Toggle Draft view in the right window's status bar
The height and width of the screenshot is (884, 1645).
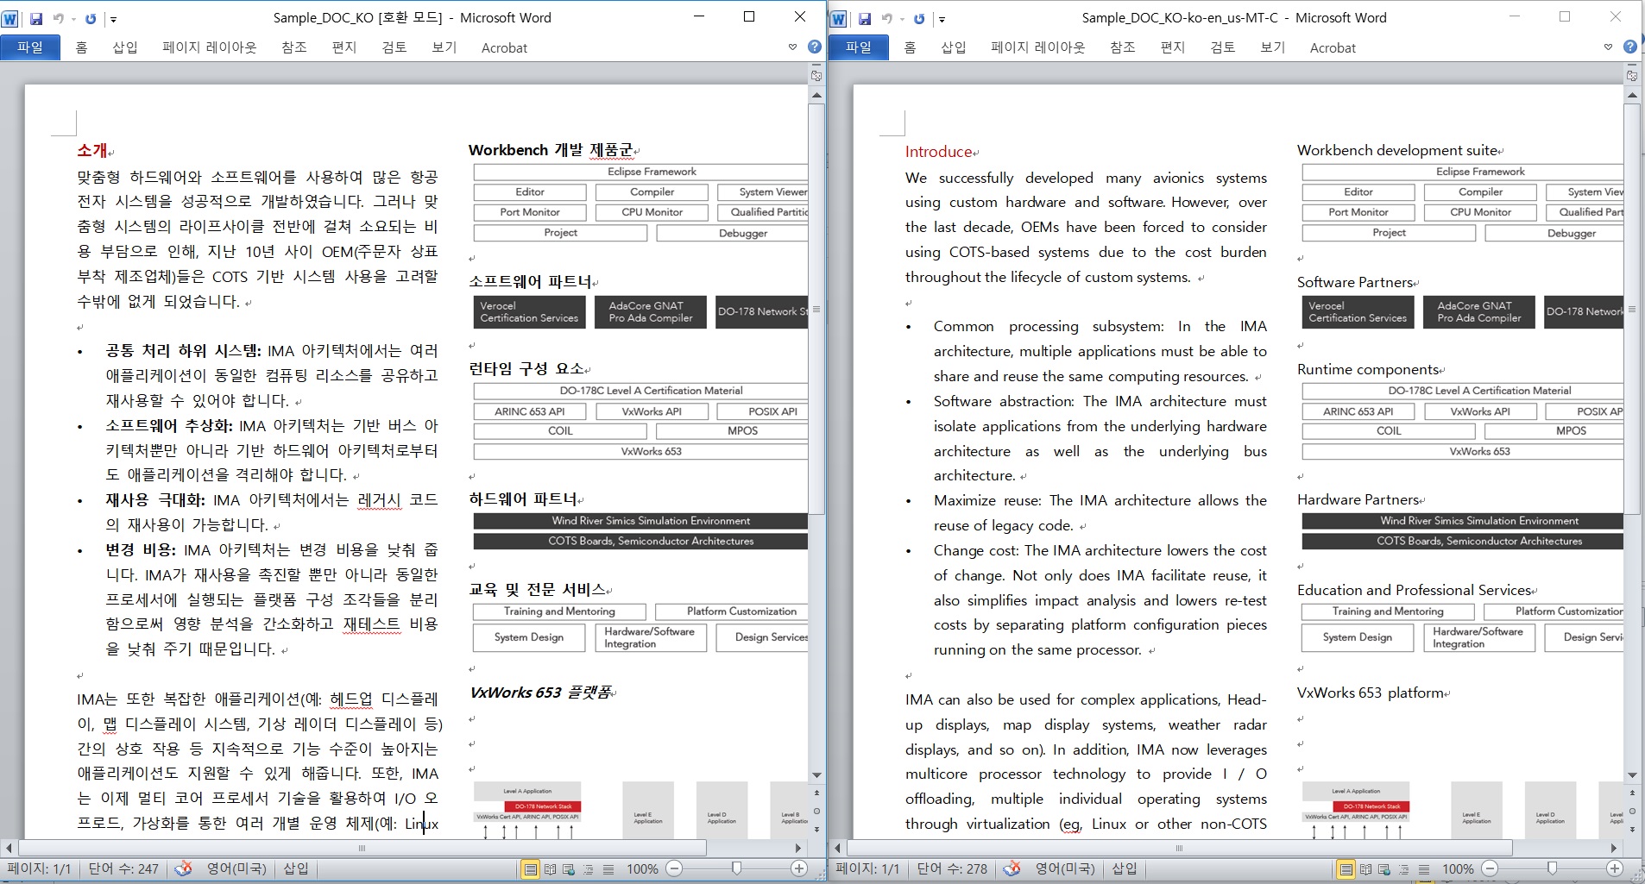pyautogui.click(x=1424, y=869)
